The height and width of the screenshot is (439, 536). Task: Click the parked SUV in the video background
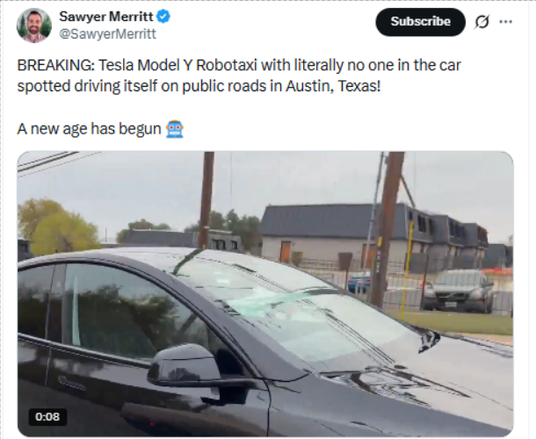(459, 291)
